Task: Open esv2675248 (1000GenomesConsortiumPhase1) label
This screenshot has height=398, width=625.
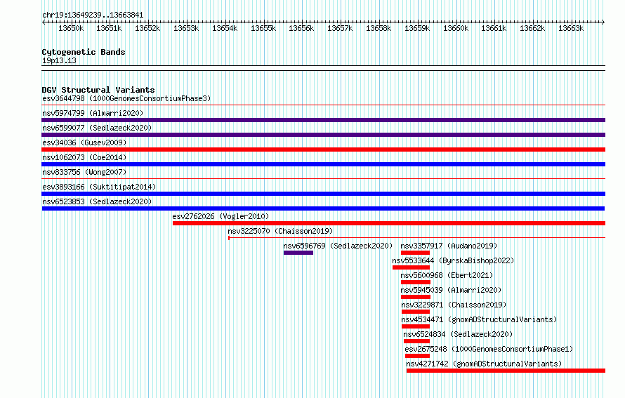Action: tap(489, 349)
